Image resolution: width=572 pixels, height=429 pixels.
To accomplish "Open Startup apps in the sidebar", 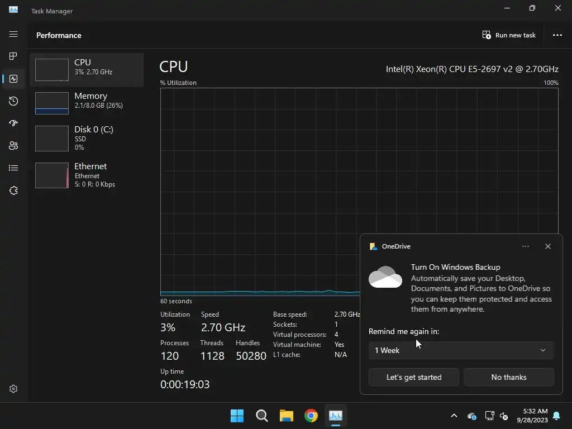I will tap(13, 123).
